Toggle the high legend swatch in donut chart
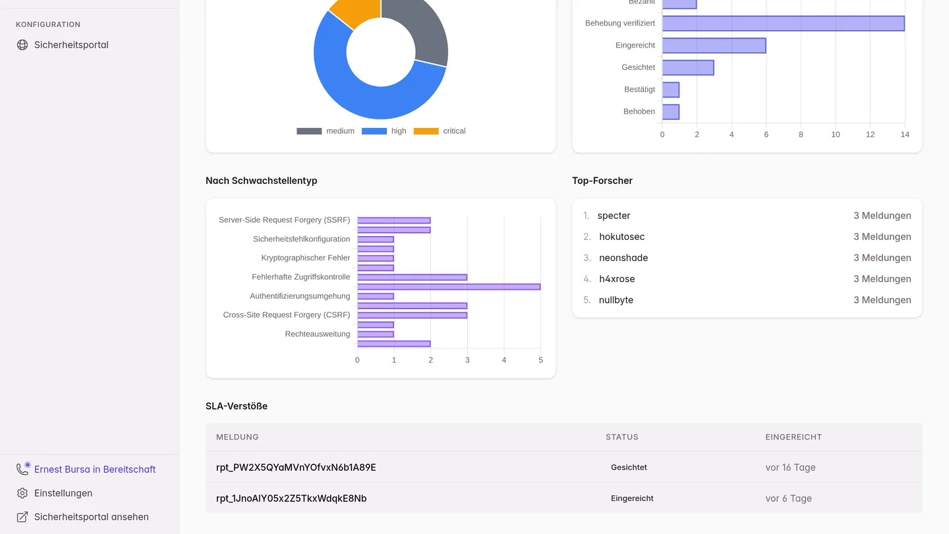 (374, 131)
